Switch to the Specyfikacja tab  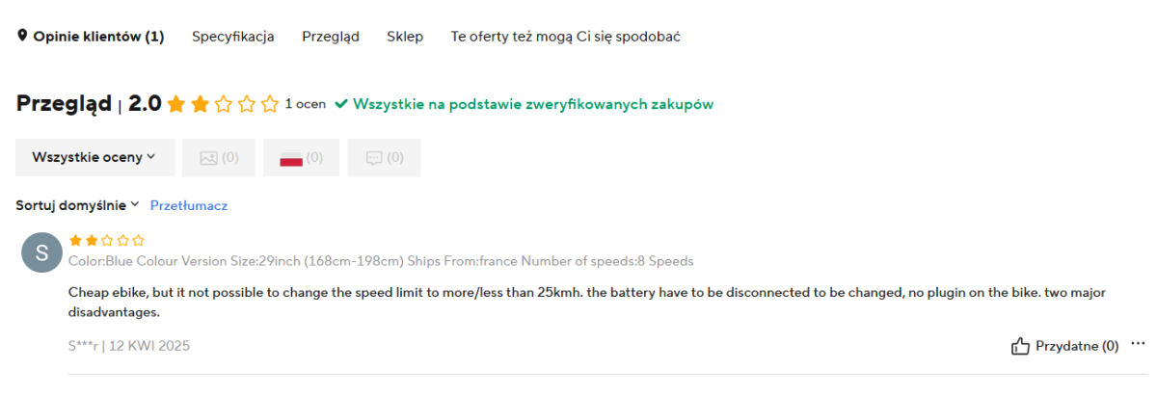click(232, 37)
